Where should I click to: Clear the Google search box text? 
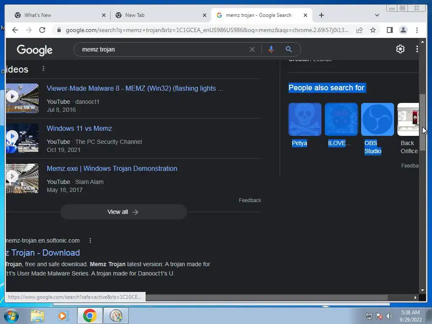[x=252, y=49]
